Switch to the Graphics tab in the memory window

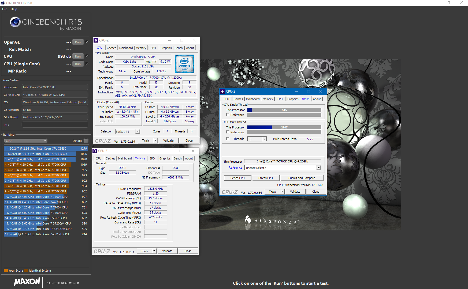point(165,158)
